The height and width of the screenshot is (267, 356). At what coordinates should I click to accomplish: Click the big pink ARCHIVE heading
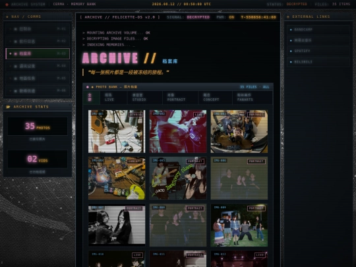pyautogui.click(x=110, y=58)
